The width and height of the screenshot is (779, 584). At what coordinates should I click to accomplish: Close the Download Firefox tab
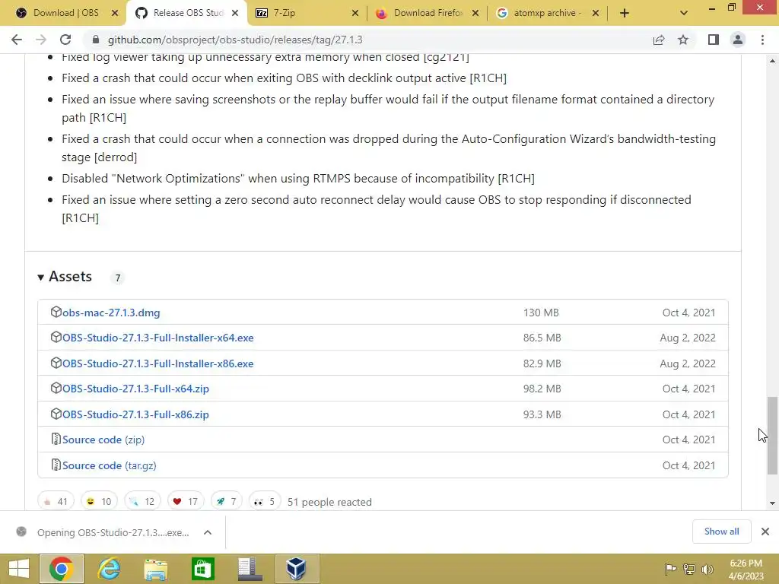coord(475,14)
